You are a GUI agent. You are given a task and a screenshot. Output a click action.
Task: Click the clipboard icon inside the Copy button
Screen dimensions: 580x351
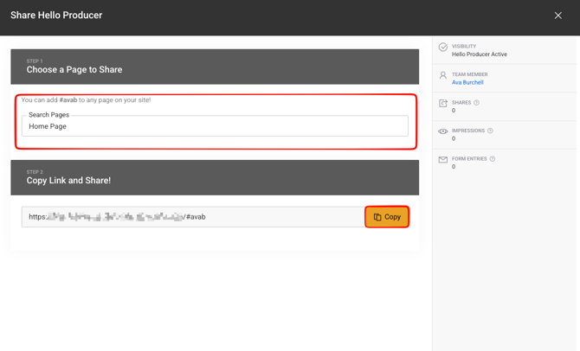[377, 217]
